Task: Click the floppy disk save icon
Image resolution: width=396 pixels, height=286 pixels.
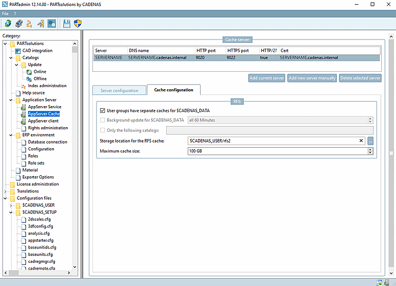Action: 67,24
